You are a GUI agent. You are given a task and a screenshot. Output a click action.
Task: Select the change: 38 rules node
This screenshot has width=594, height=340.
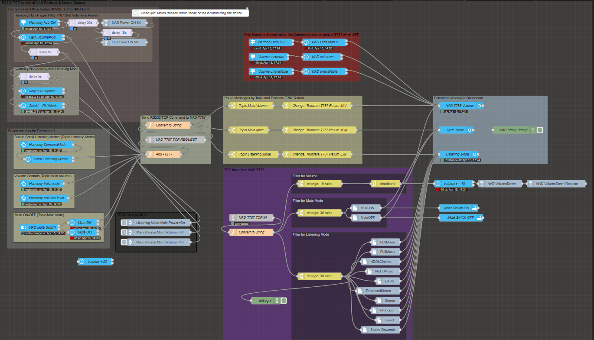[319, 276]
